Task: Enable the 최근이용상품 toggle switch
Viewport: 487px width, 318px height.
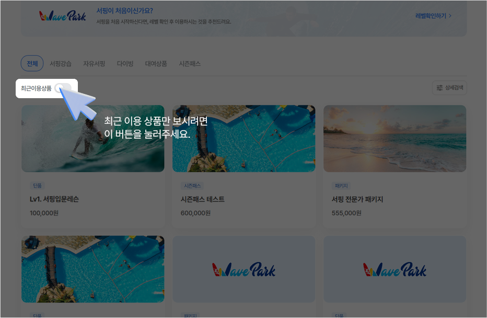Action: (x=63, y=88)
